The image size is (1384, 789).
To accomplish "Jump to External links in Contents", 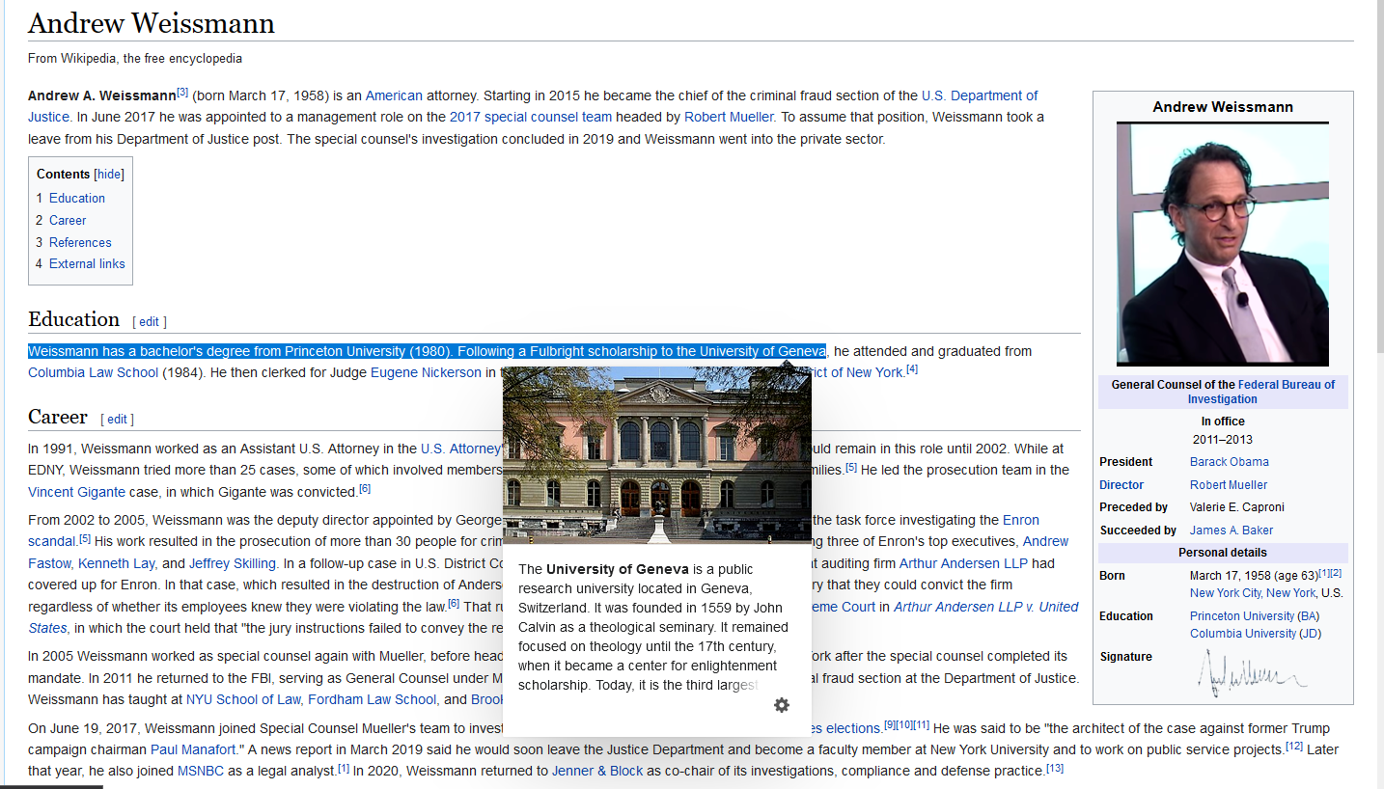I will [x=87, y=263].
